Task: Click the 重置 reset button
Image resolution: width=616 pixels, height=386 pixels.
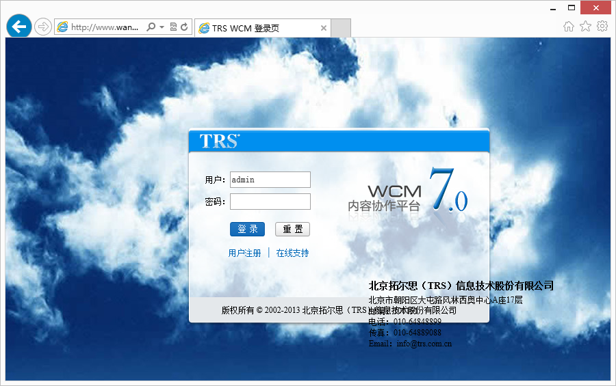Action: click(x=293, y=229)
